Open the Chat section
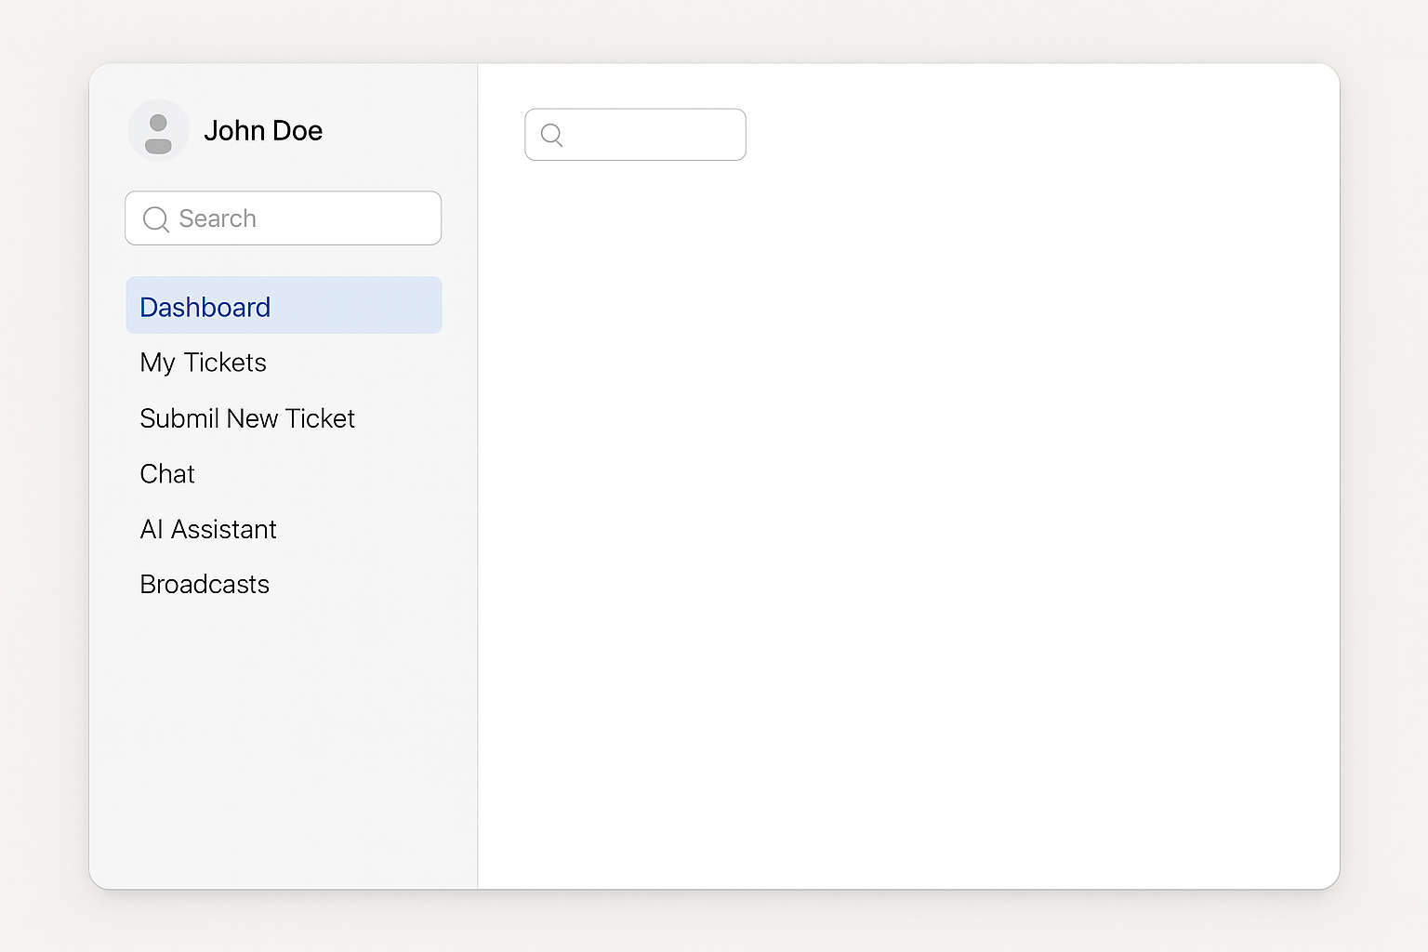Screen dimensions: 1428x952 click(167, 474)
